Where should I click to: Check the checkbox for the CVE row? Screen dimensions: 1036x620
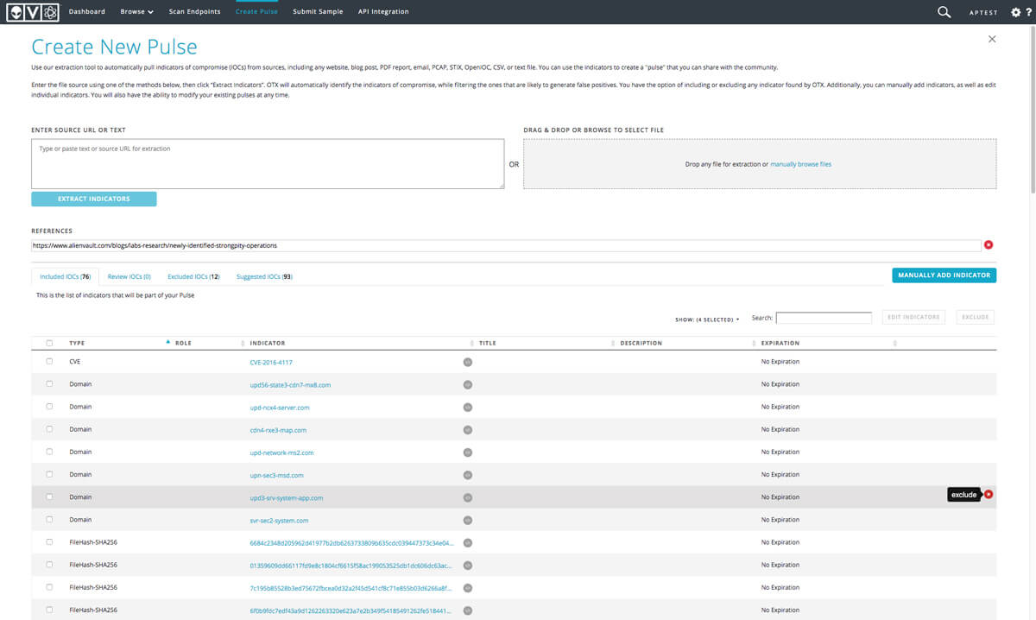(x=49, y=361)
